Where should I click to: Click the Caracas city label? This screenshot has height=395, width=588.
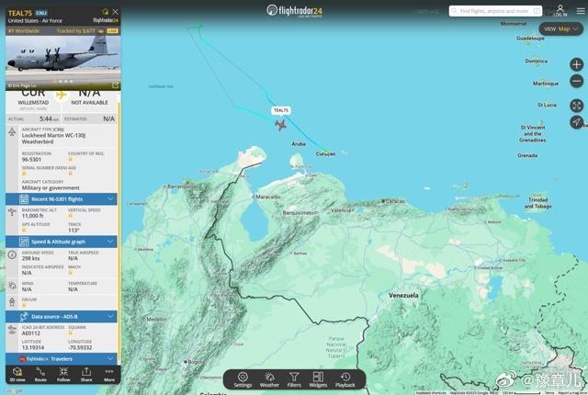(395, 201)
